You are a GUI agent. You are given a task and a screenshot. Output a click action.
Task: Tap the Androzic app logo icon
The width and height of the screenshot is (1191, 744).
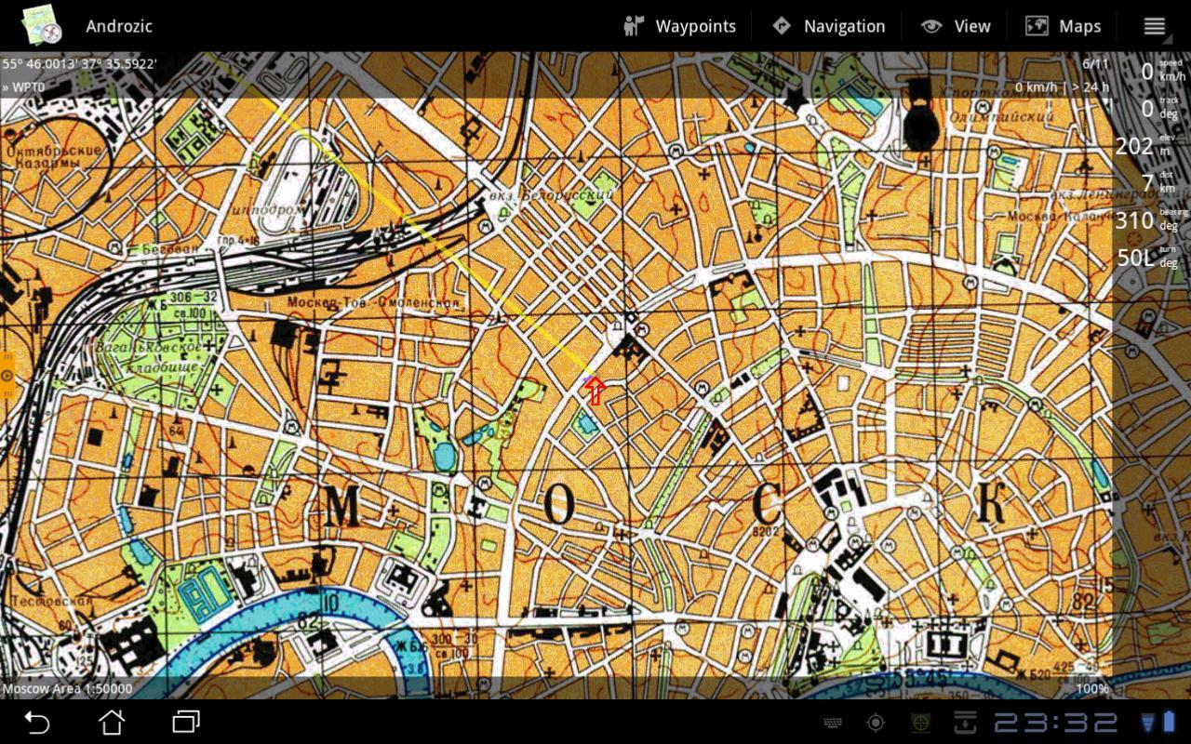coord(43,25)
